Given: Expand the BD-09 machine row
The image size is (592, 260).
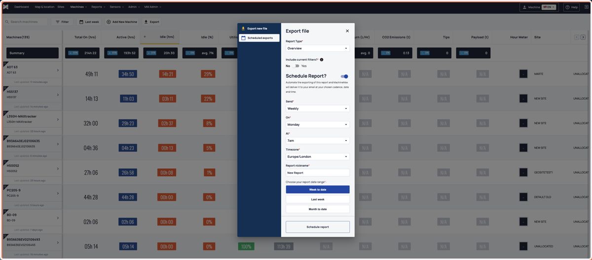Looking at the screenshot, I should 58,218.
